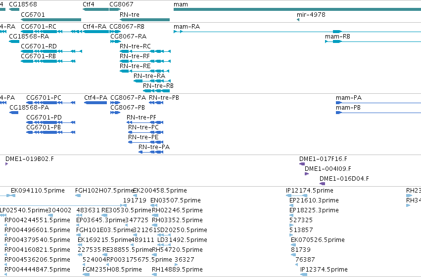Select the RP004244551.5prime EST glyph
The image size is (421, 277).
tap(6, 225)
